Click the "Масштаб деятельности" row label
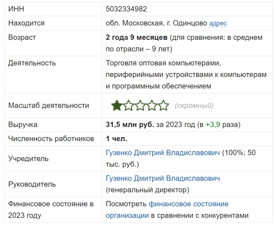Image resolution: width=275 pixels, height=225 pixels. tap(49, 106)
